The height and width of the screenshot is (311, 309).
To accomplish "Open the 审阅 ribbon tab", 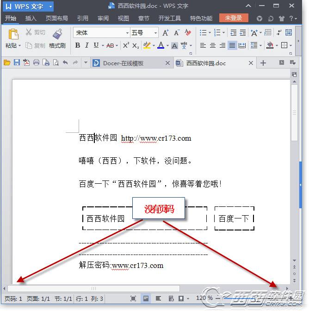I will 103,18.
